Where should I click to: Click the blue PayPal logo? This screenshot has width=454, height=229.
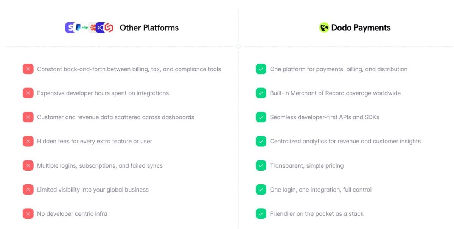(x=78, y=28)
